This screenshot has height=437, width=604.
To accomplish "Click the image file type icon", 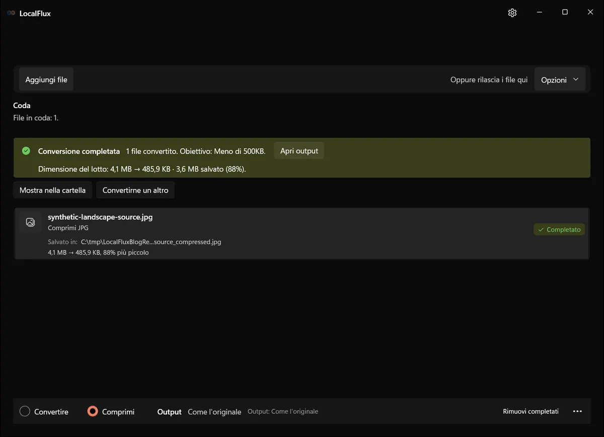I will coord(30,222).
